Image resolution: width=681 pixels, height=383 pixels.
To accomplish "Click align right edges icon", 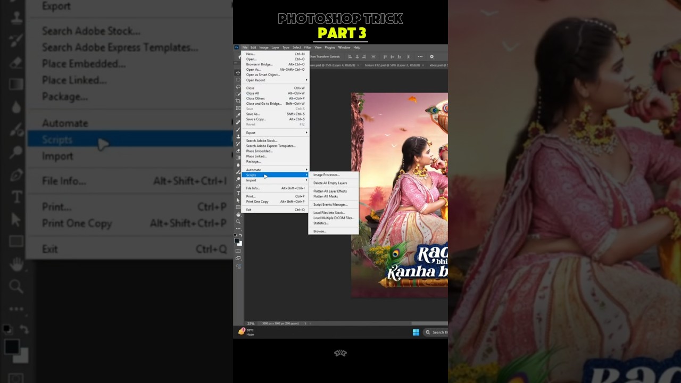I will (364, 56).
